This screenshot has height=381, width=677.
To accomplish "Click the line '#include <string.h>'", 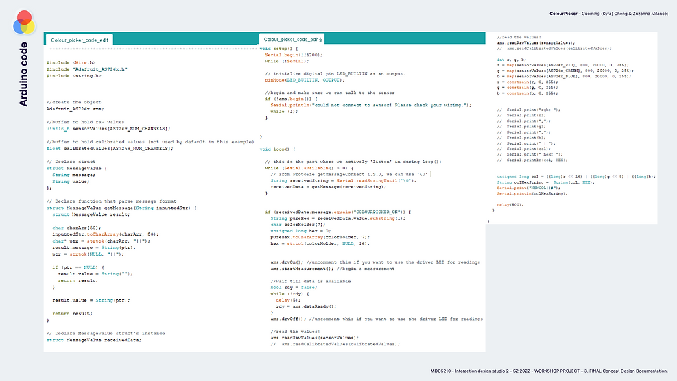I will [74, 76].
